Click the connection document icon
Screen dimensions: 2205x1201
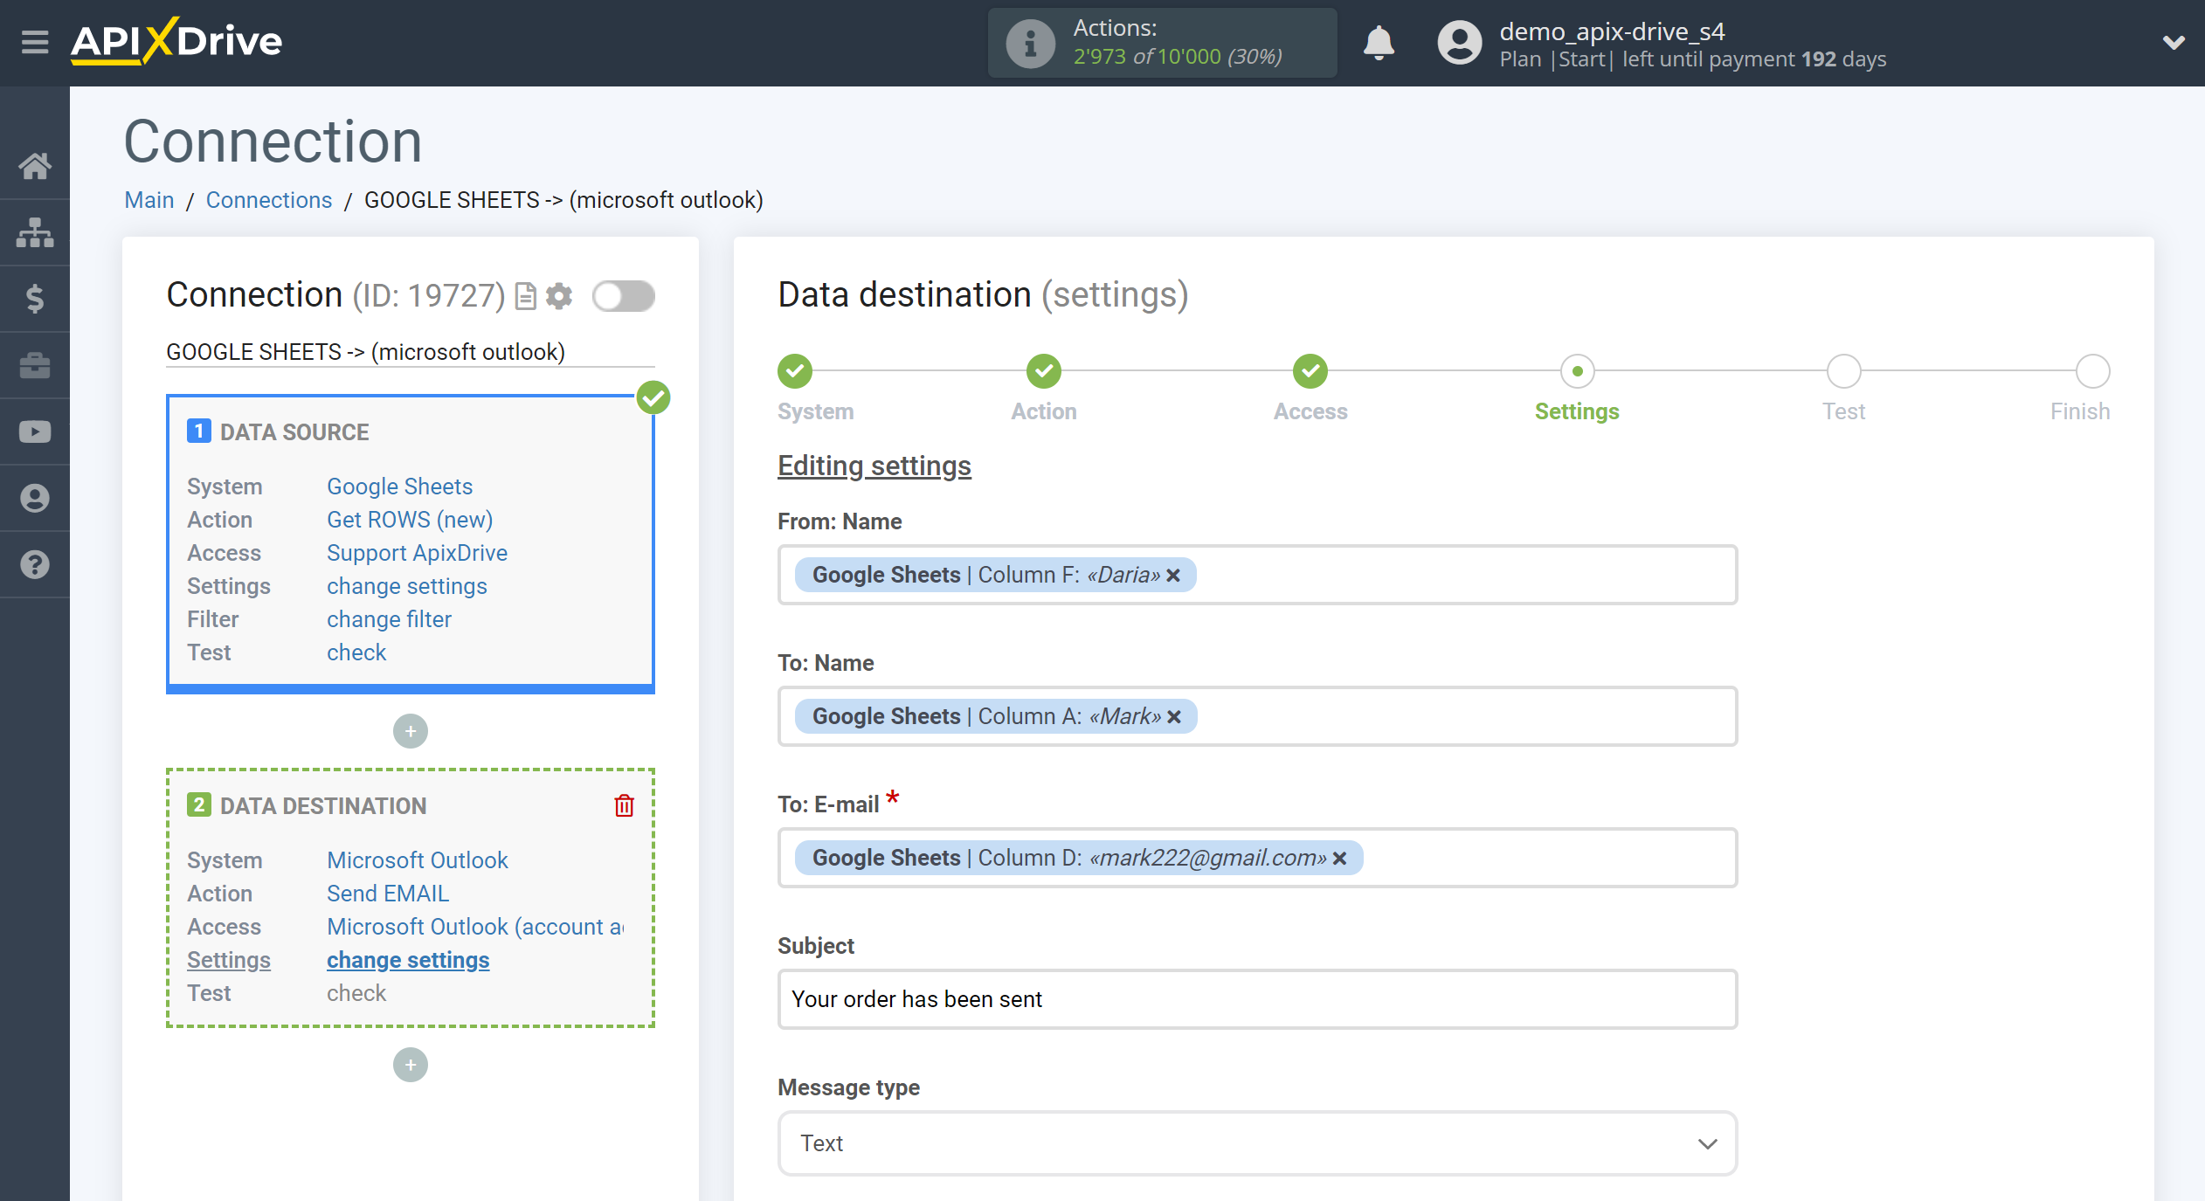click(x=526, y=296)
